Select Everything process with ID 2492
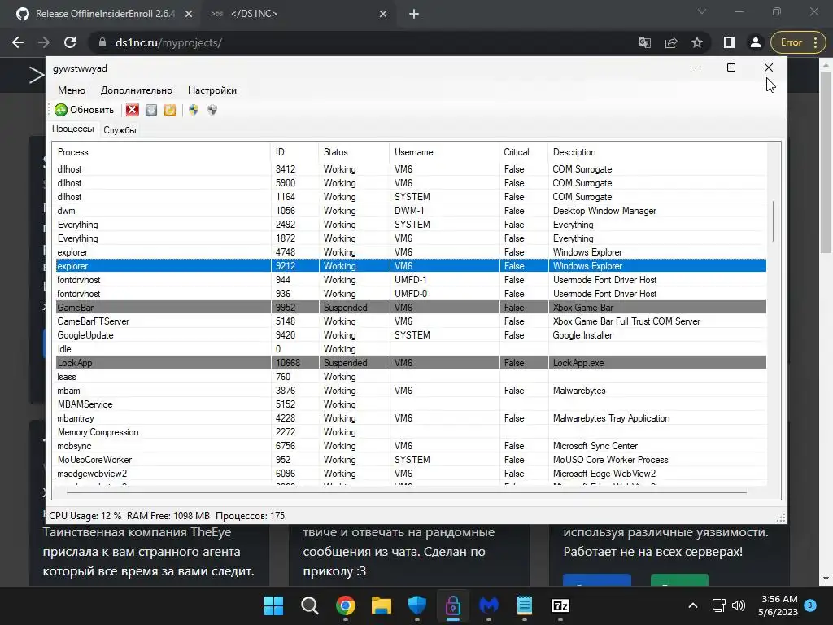This screenshot has width=833, height=625. 411,225
